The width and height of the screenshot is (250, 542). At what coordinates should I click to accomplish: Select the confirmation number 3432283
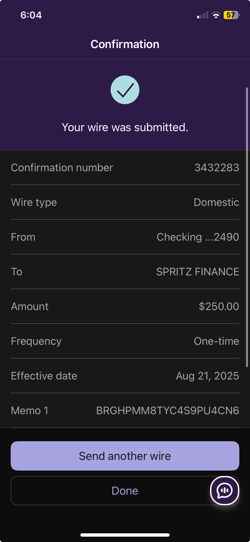click(x=217, y=168)
